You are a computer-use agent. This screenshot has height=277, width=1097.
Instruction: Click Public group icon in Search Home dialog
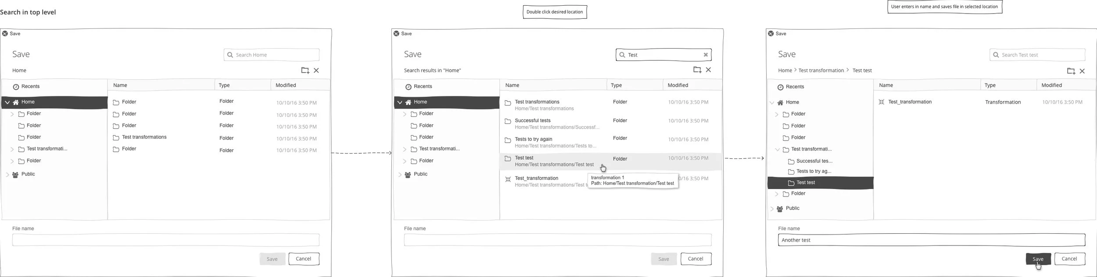coord(15,175)
